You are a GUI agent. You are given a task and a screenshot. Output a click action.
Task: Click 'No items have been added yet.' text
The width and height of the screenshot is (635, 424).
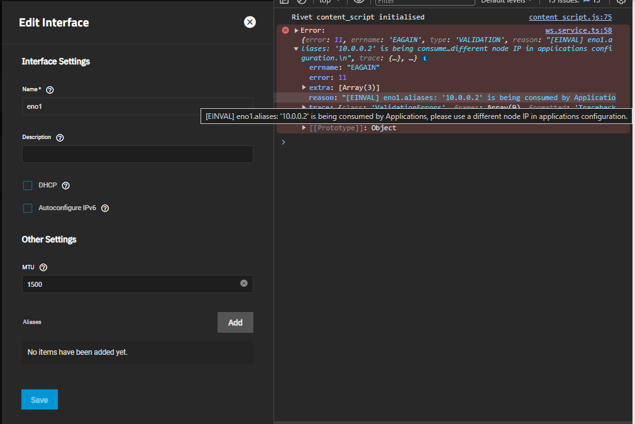point(77,352)
